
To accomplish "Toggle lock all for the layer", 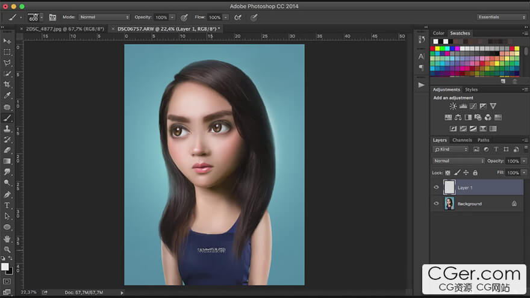I will coord(475,173).
